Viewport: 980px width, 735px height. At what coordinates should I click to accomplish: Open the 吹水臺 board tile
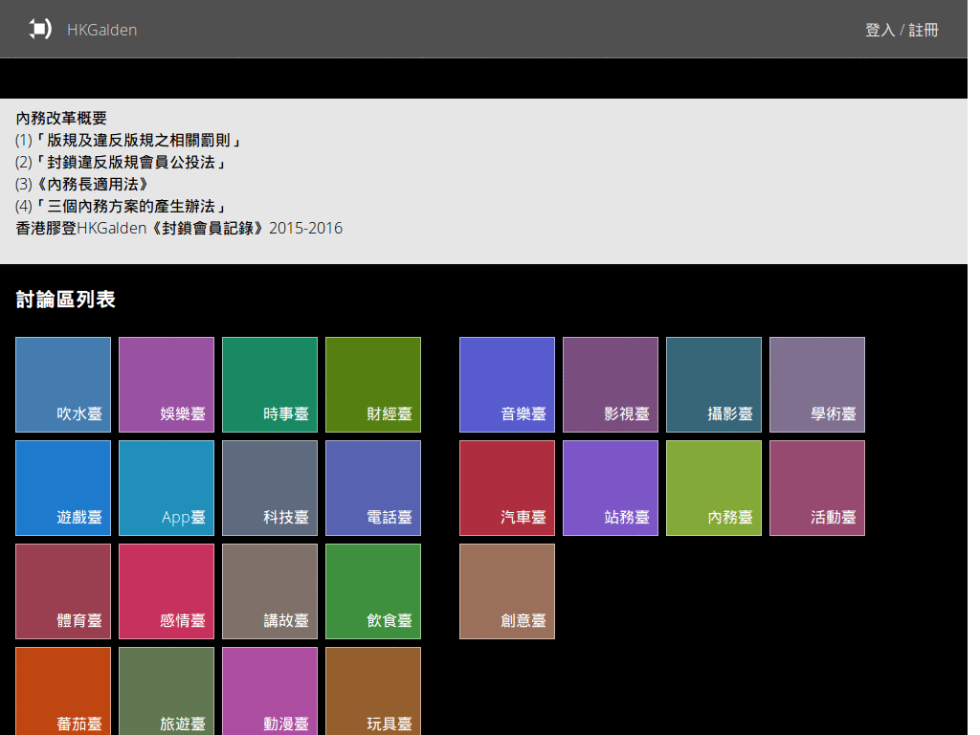click(63, 385)
